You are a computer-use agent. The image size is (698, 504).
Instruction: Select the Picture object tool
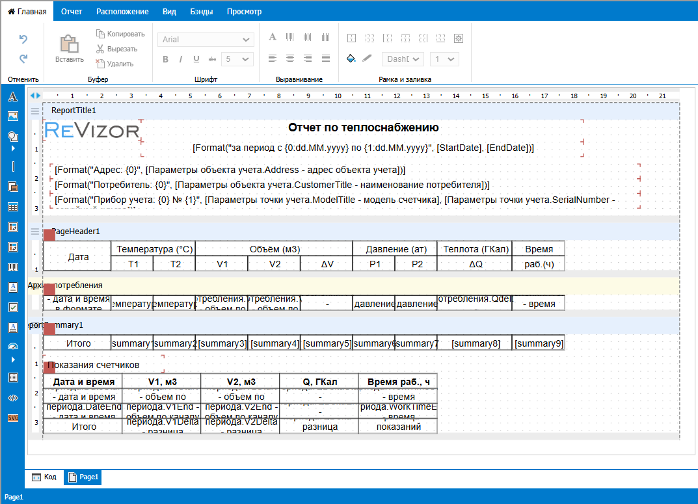tap(13, 116)
